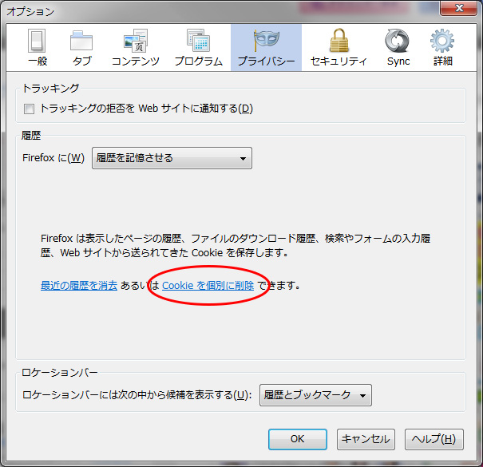Open the 履歴とブックマーク location bar dropdown
The image size is (483, 467).
[x=315, y=395]
